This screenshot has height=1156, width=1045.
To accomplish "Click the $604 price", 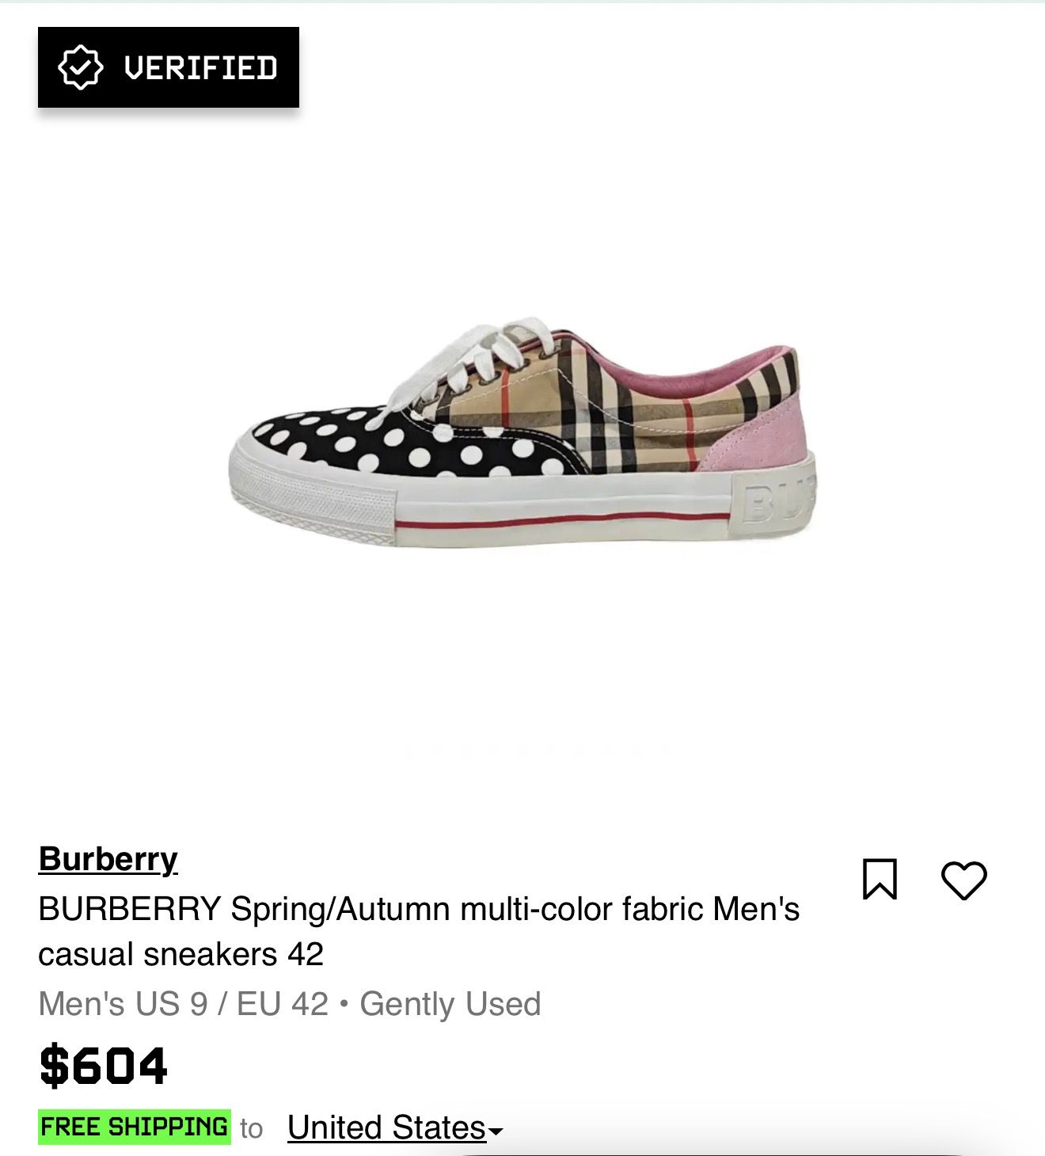I will (x=103, y=1065).
